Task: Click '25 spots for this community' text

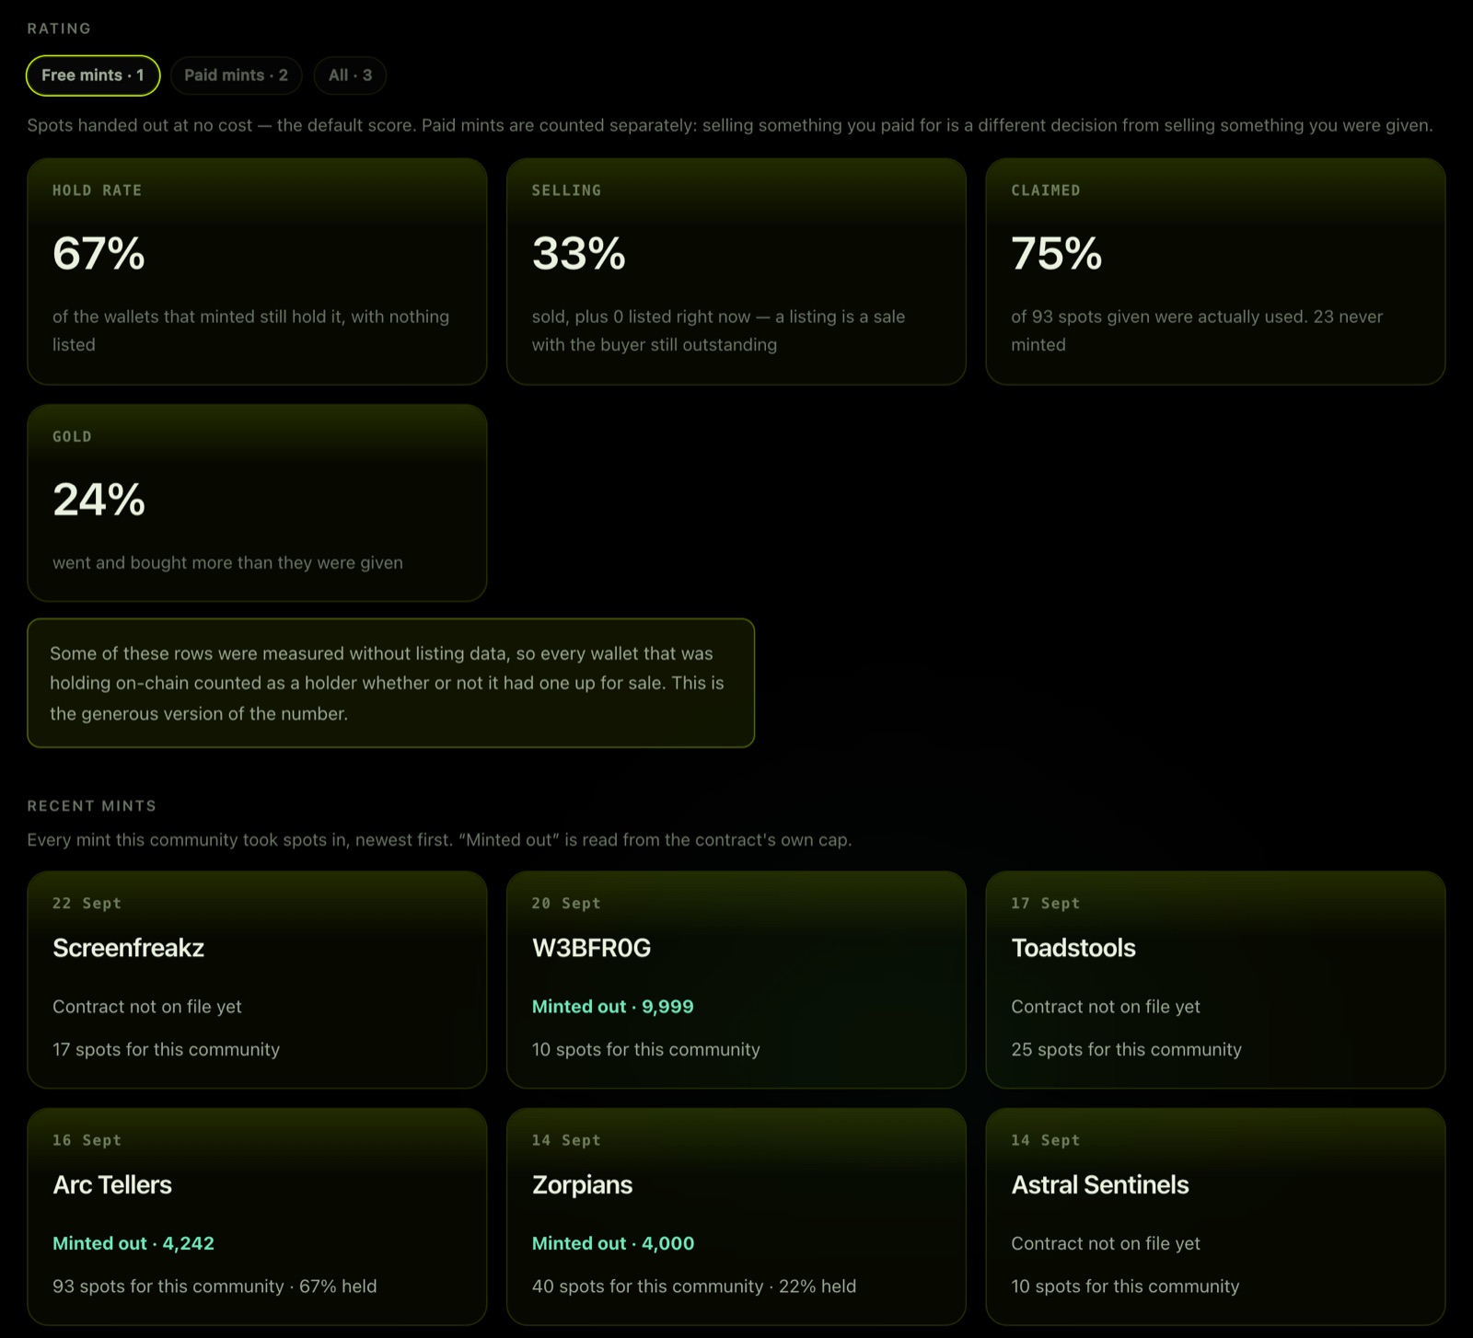Action: click(x=1126, y=1050)
